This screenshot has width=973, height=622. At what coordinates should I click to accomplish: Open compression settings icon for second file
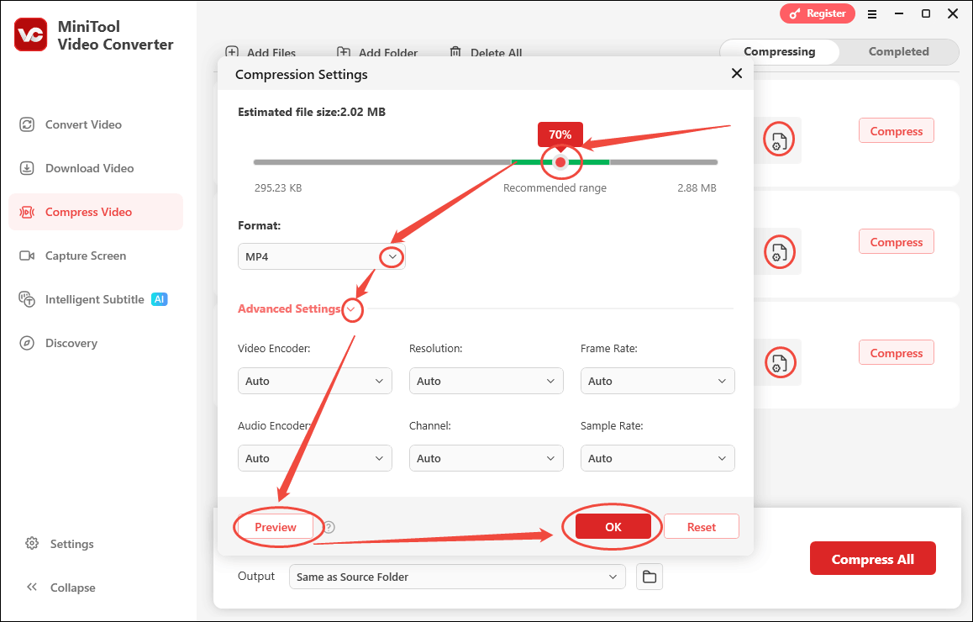click(x=779, y=252)
